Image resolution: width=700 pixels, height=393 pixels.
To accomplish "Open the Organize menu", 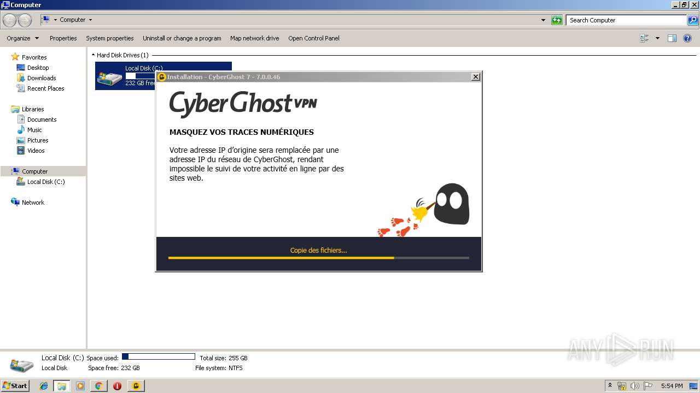I will pos(22,38).
